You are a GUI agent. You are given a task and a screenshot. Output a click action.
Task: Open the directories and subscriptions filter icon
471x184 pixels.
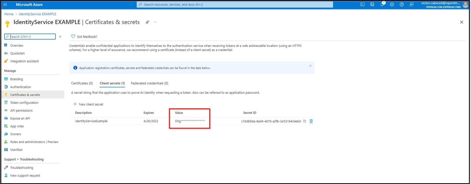click(x=372, y=5)
